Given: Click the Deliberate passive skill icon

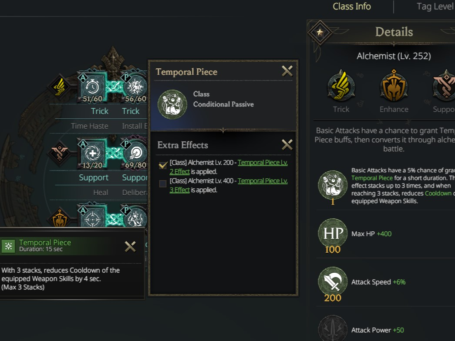Looking at the screenshot, I should pyautogui.click(x=135, y=154).
